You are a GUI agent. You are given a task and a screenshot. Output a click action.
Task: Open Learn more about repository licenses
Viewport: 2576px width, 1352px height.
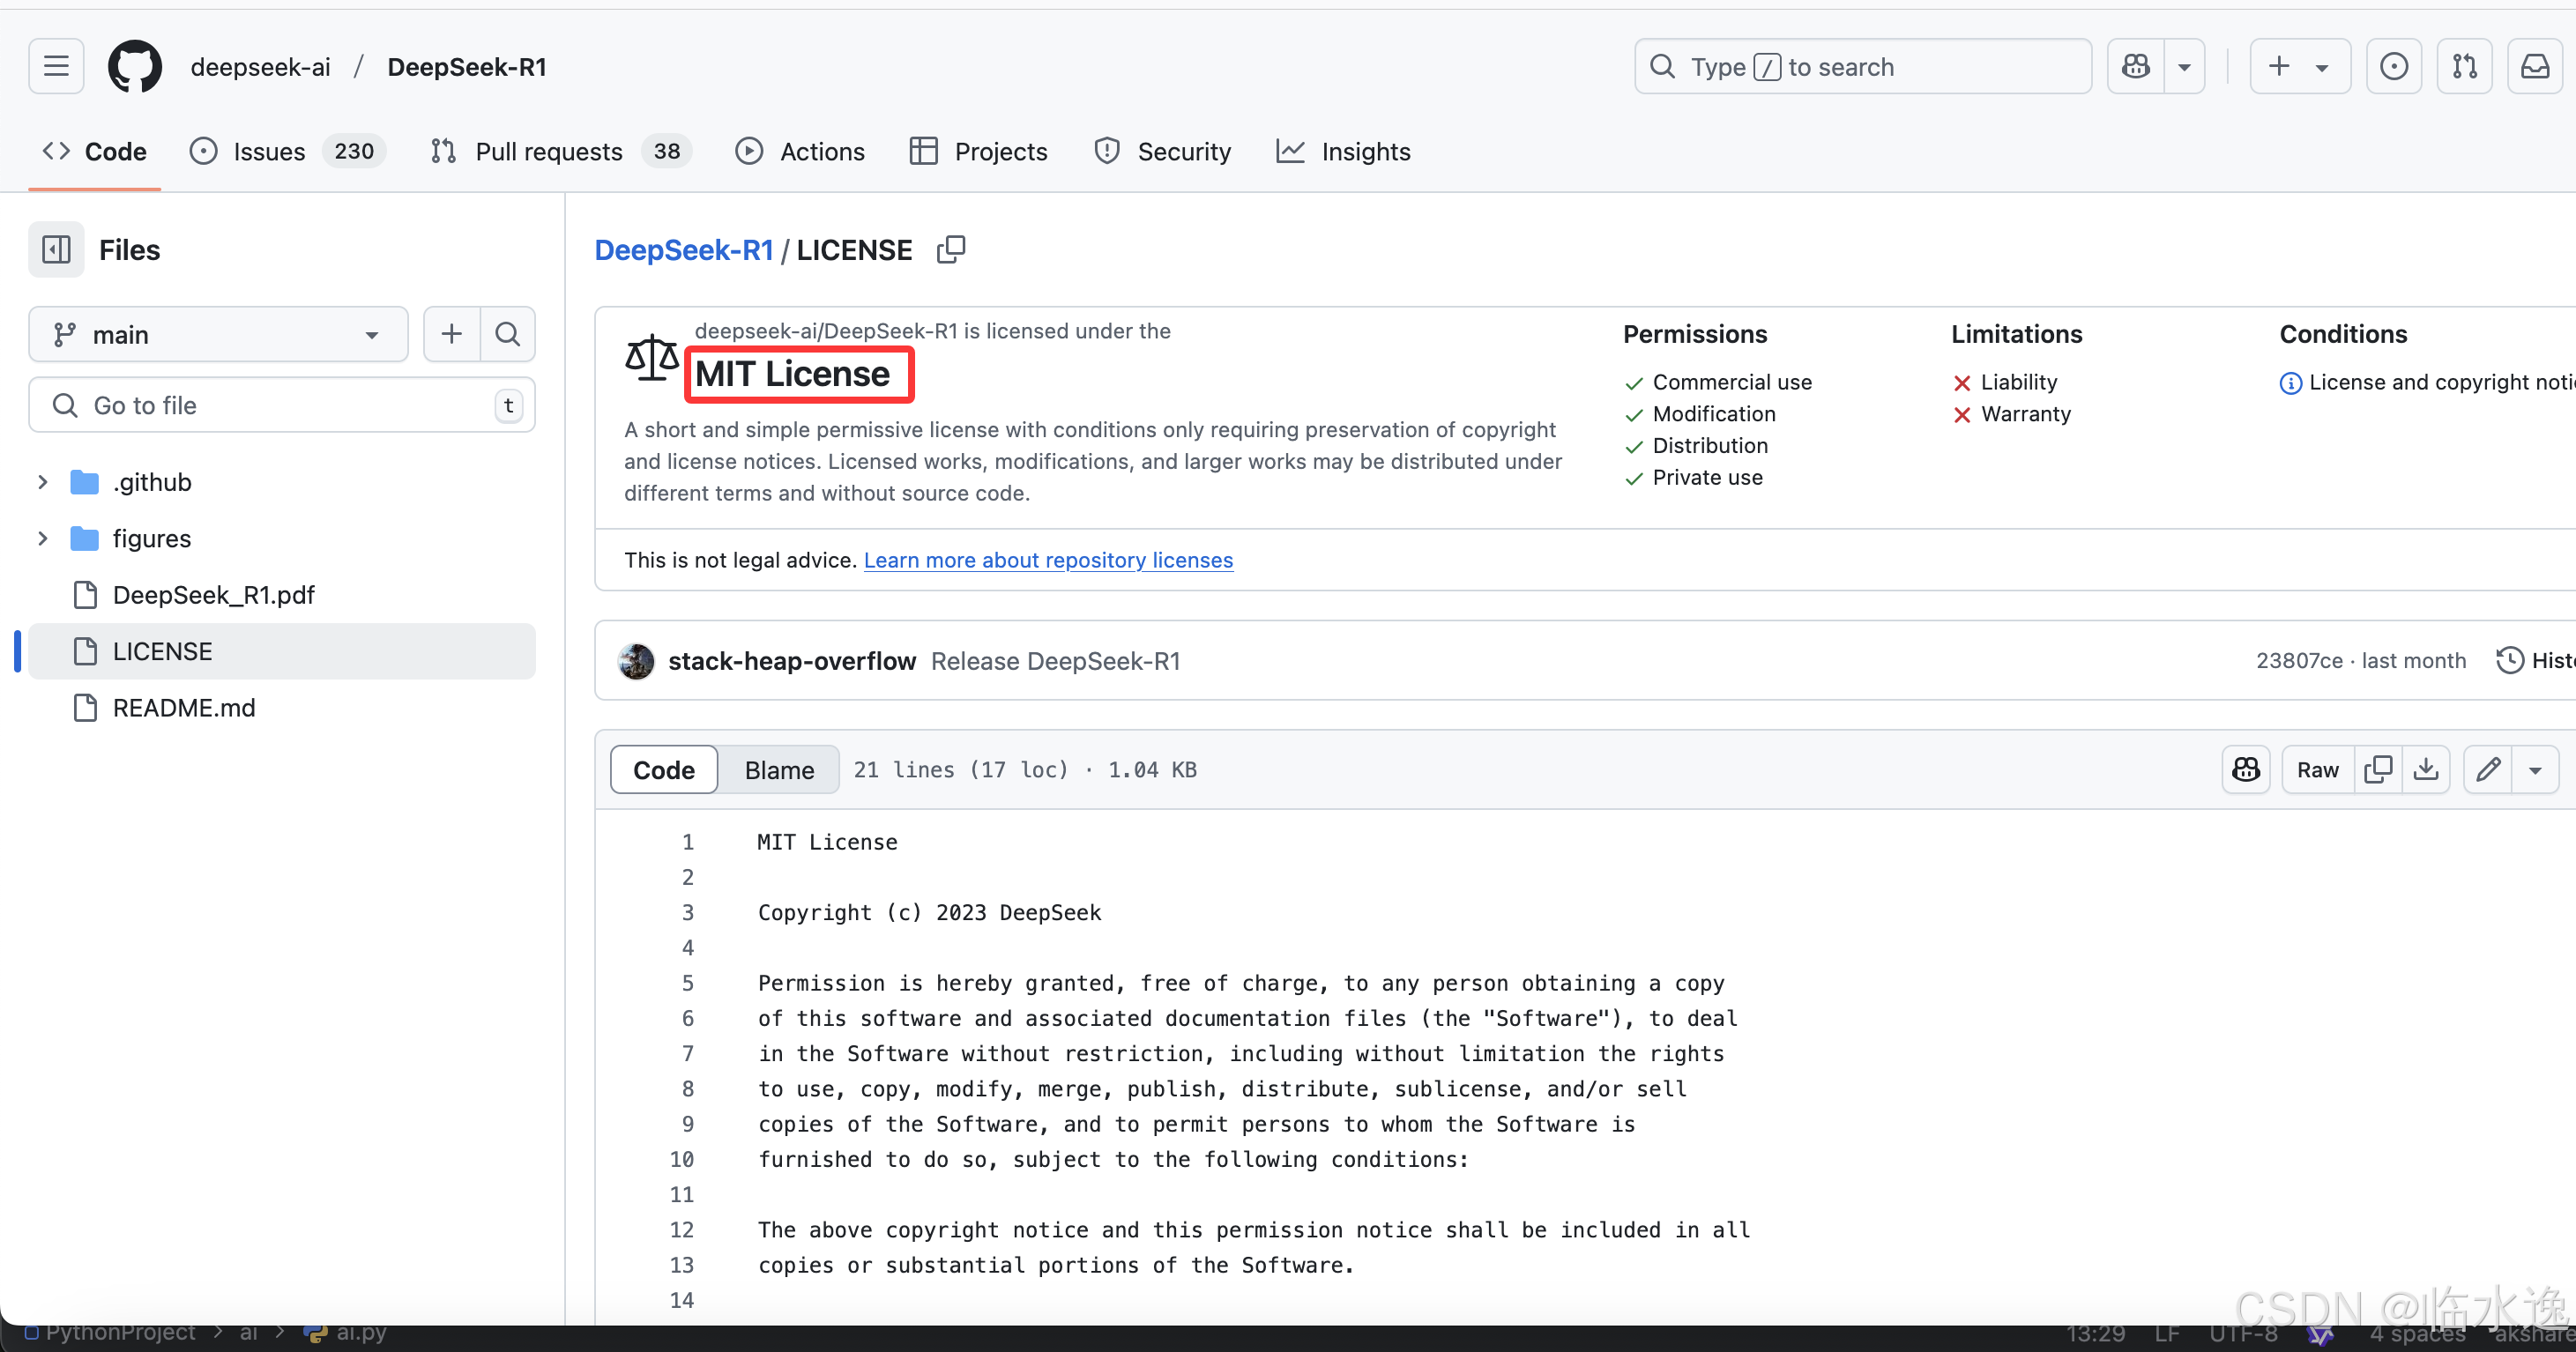point(1048,560)
